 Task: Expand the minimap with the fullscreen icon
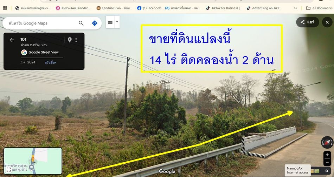tap(9, 169)
